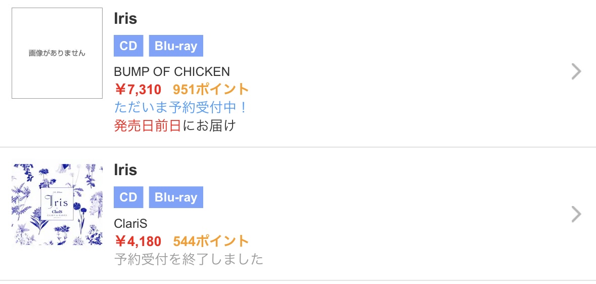Open the ClariS item chevron arrow

click(x=576, y=215)
